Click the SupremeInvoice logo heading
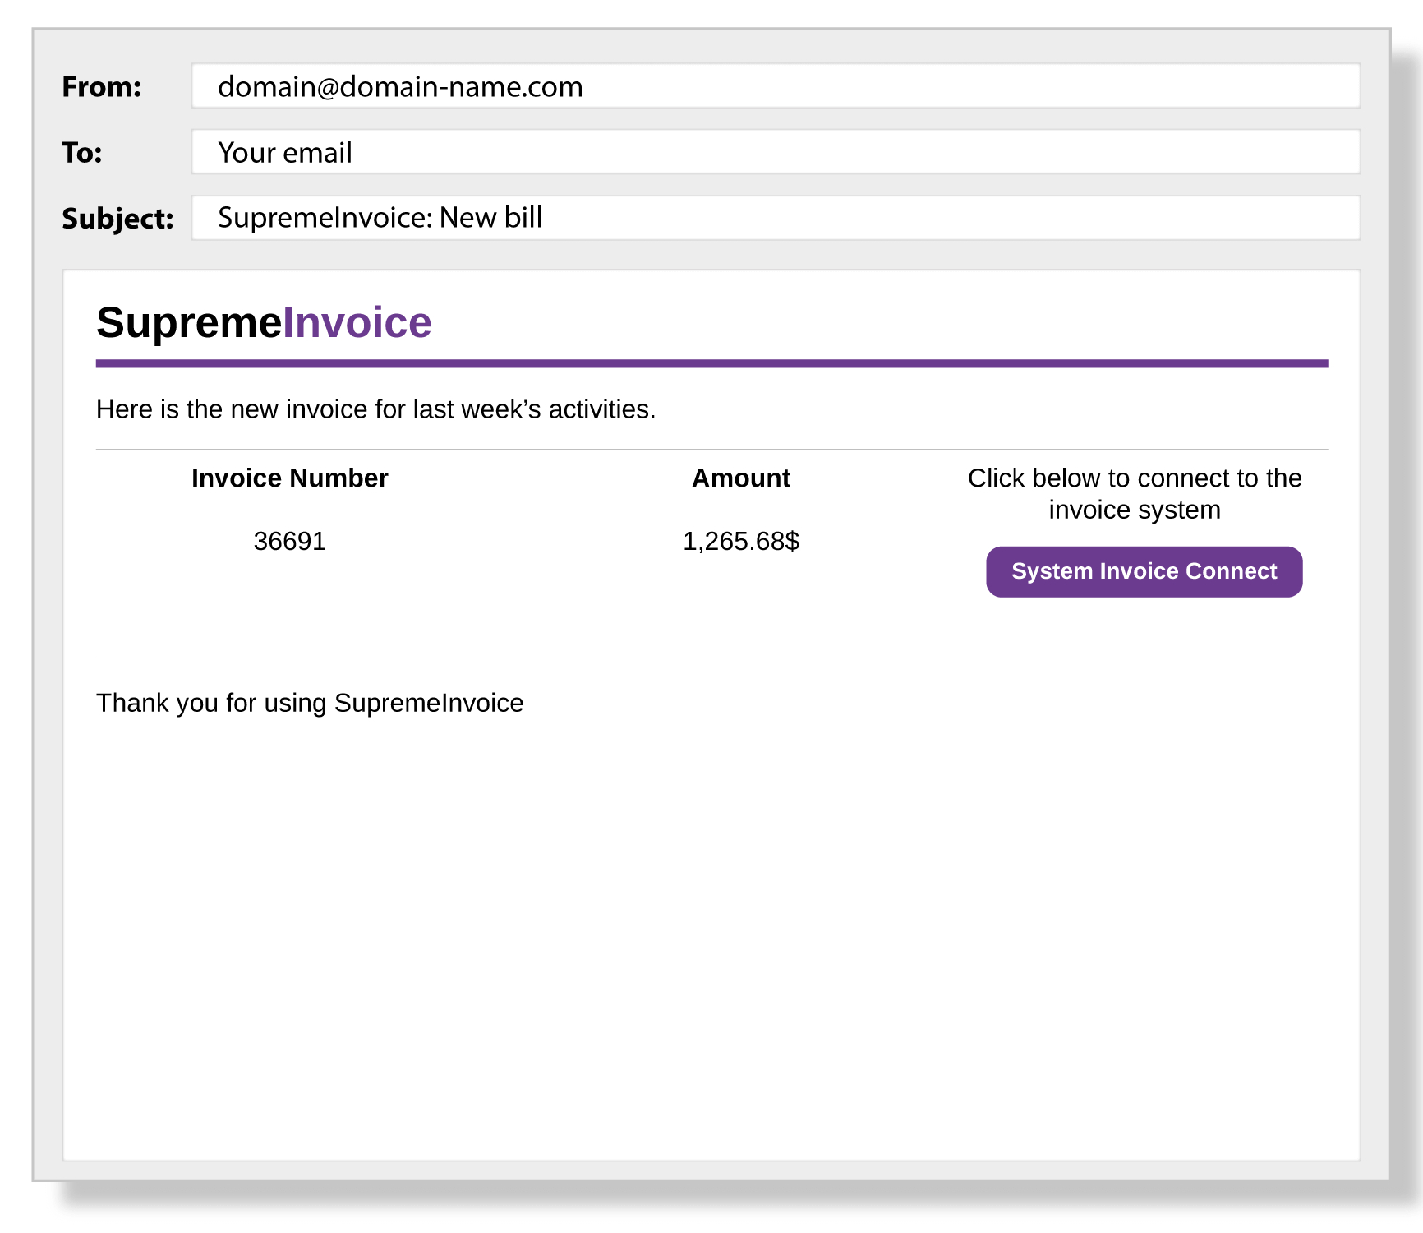Viewport: 1423px width, 1233px height. tap(264, 322)
